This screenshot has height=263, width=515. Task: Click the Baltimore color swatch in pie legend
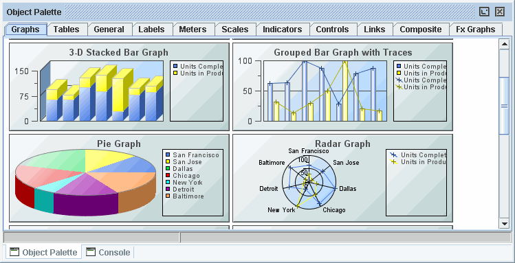coord(168,196)
